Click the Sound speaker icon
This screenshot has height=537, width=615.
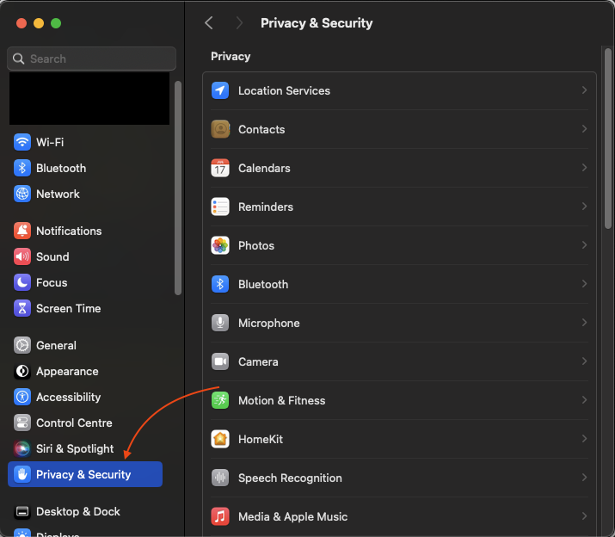[22, 256]
